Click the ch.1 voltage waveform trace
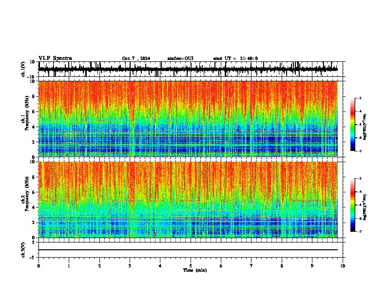The height and width of the screenshot is (298, 386). click(188, 69)
